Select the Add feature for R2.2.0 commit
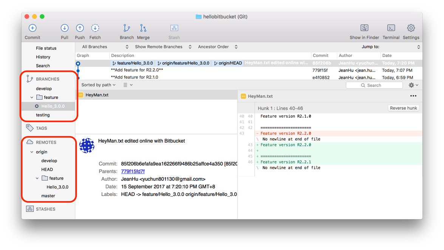Screen dimensions: 444x250 249,70
